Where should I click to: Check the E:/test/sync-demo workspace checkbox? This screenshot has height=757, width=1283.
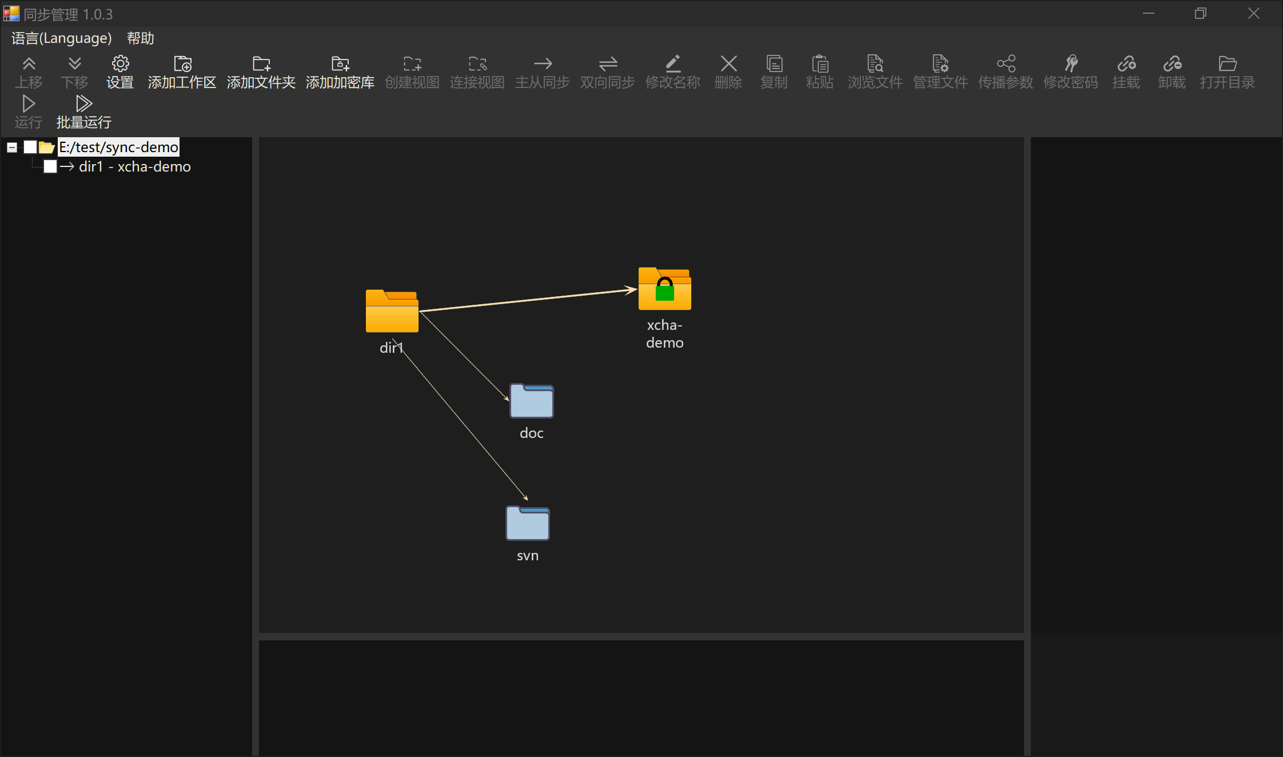(30, 148)
